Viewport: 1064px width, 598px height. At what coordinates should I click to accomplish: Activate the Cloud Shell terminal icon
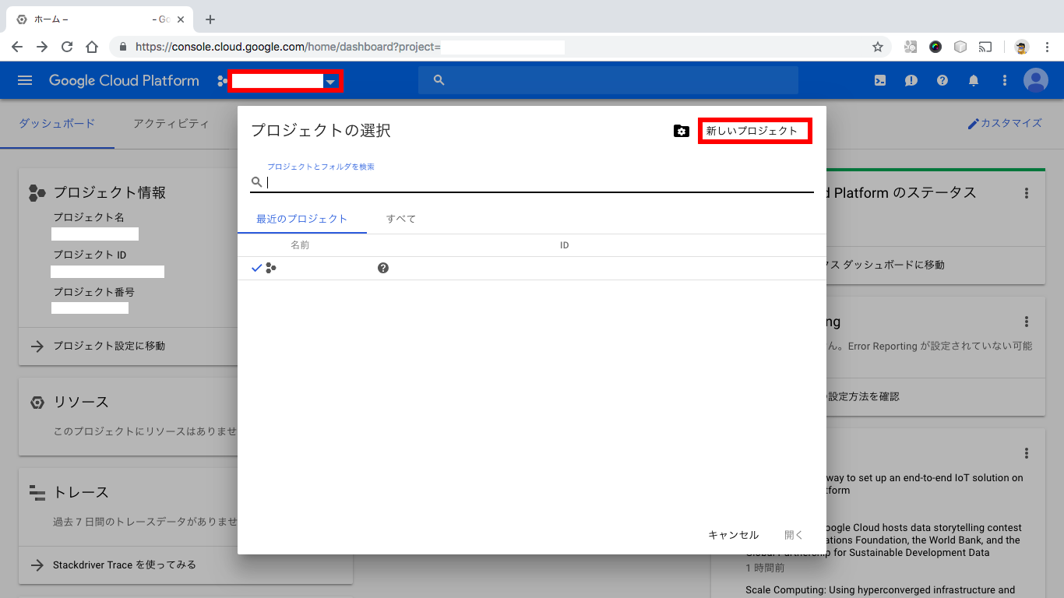[879, 79]
